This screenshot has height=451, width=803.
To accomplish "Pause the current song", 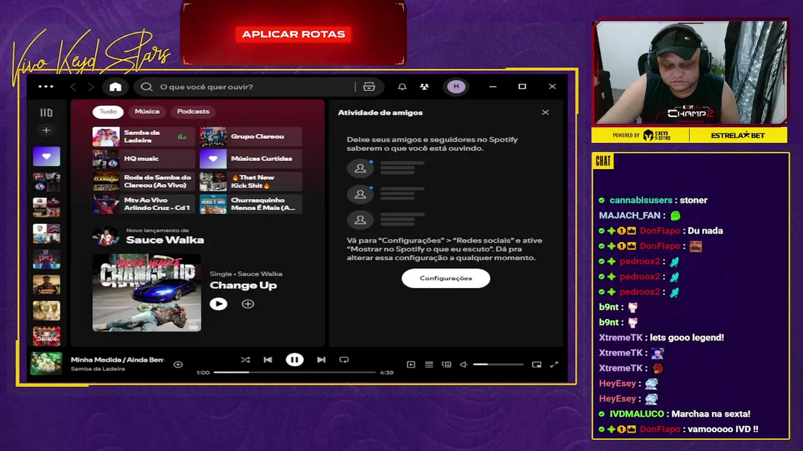I will click(294, 360).
